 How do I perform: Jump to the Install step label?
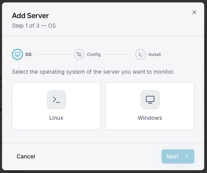point(154,54)
